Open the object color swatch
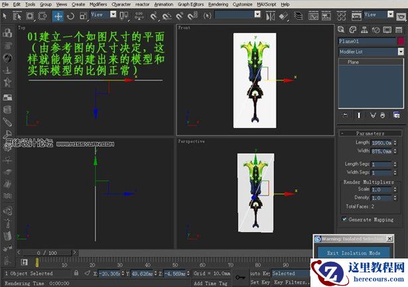The height and width of the screenshot is (287, 408). coord(401,41)
